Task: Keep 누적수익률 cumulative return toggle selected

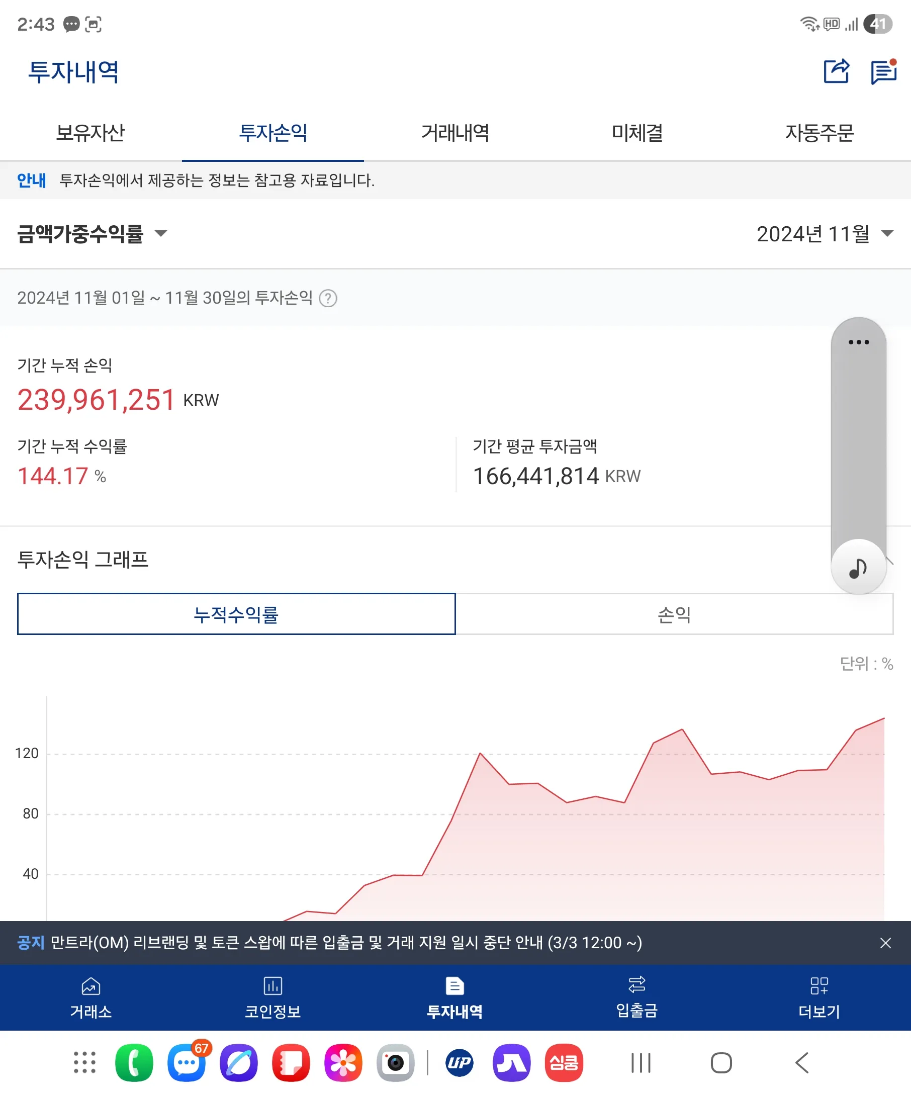Action: pos(237,615)
